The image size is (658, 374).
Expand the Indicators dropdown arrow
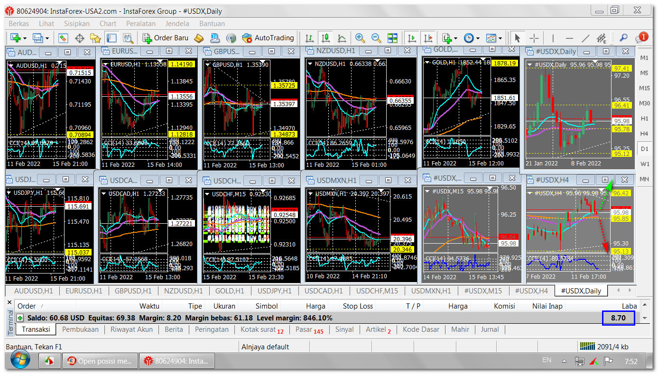tap(456, 38)
